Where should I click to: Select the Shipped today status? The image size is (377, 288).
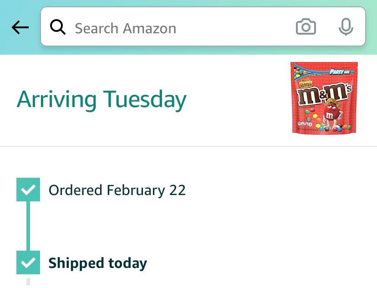point(97,263)
